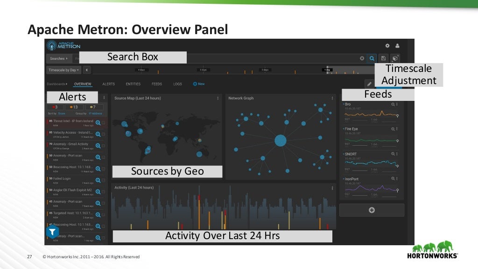Viewport: 478px width, 269px height.
Task: Inspect the Angler EK Flash Exploit M2 alert
Action: point(98,192)
